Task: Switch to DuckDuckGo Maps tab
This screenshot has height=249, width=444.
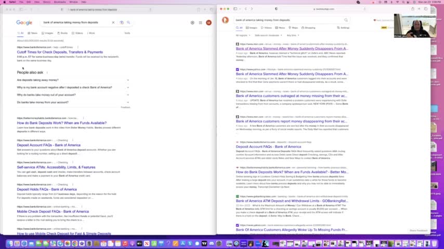Action: (x=293, y=27)
